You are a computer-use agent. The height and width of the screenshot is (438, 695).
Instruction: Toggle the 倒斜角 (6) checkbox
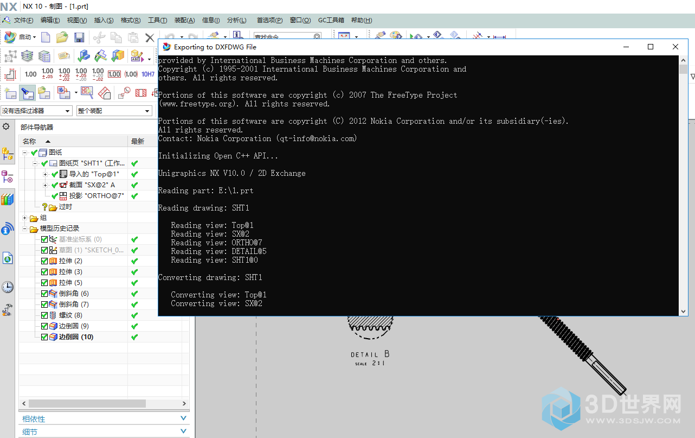coord(44,294)
